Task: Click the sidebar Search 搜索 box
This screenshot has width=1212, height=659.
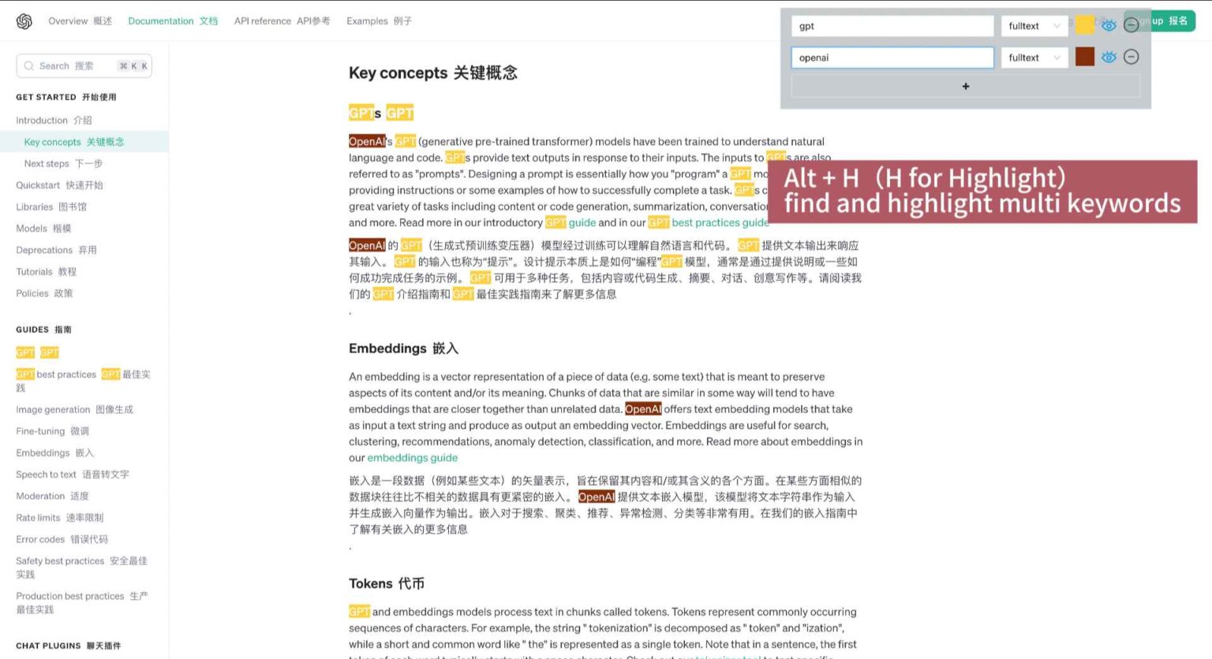Action: coord(84,66)
